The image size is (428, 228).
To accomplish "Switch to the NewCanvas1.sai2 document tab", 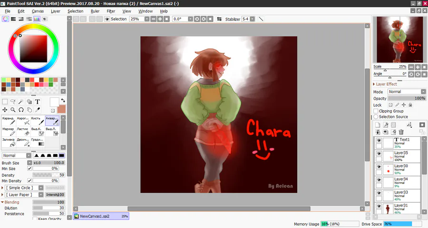I will tap(101, 216).
